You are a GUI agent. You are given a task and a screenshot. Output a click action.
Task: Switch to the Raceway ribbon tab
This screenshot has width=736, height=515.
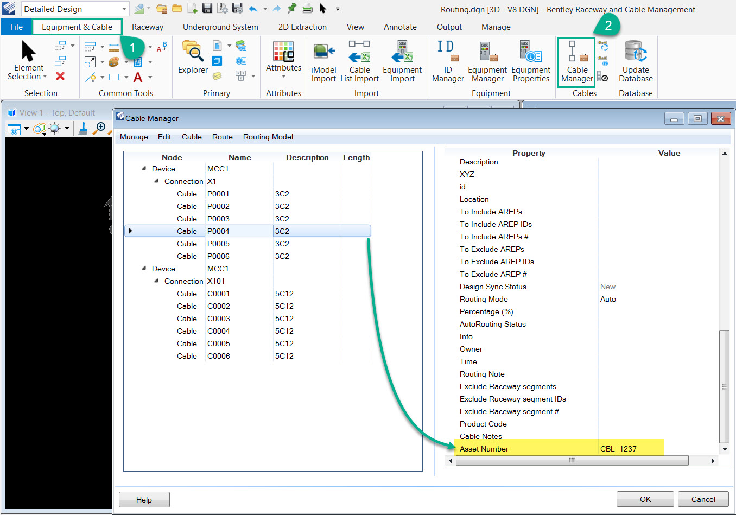(148, 27)
